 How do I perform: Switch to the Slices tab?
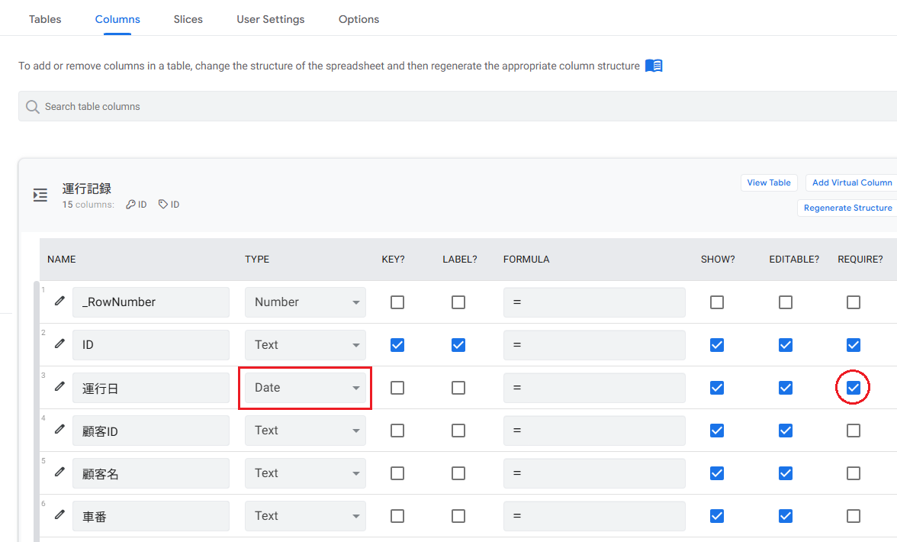point(188,19)
